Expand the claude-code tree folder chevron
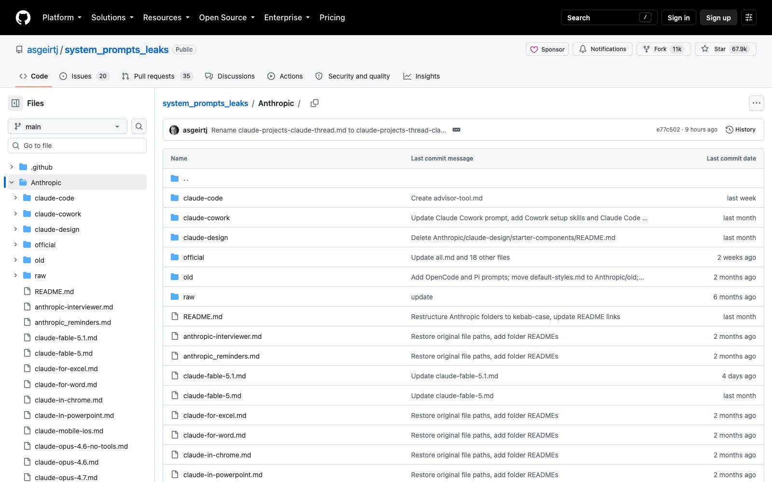Viewport: 772px width, 482px height. tap(15, 198)
